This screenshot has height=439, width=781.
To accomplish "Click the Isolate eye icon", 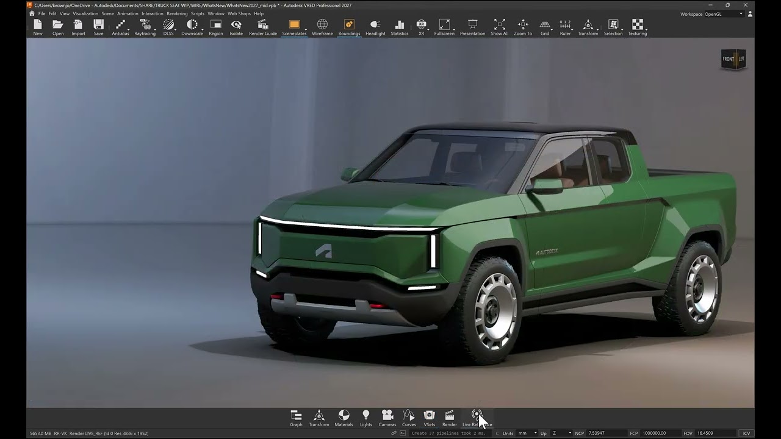I will point(236,27).
